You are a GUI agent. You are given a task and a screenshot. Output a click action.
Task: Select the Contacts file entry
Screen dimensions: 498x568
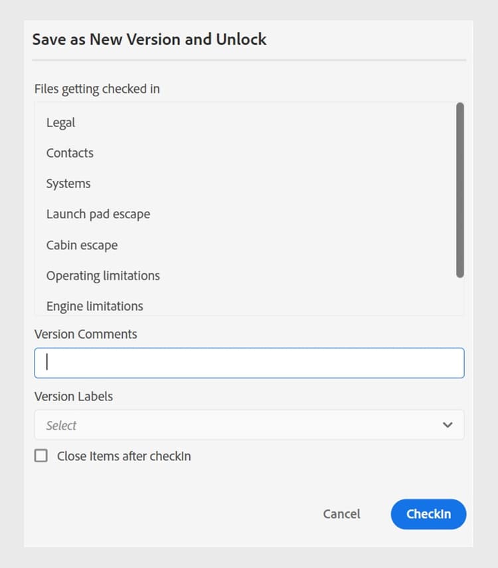(x=70, y=153)
